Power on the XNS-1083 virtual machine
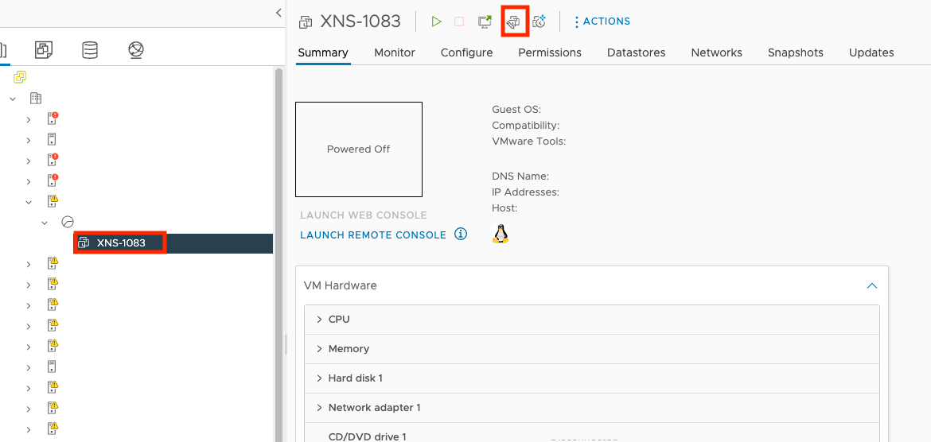 (436, 21)
